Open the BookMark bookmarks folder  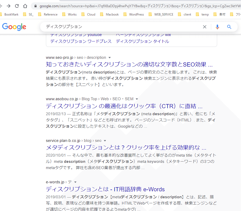10,14
